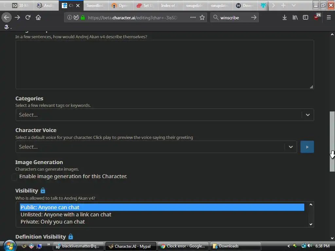Viewport: 335px width, 251px height.
Task: Open the Windows Start menu orb
Action: click(9, 246)
